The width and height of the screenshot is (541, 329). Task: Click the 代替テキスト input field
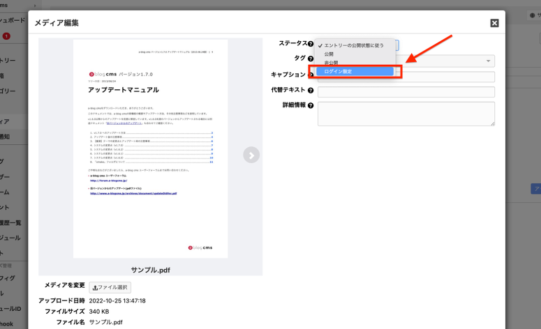pyautogui.click(x=406, y=92)
